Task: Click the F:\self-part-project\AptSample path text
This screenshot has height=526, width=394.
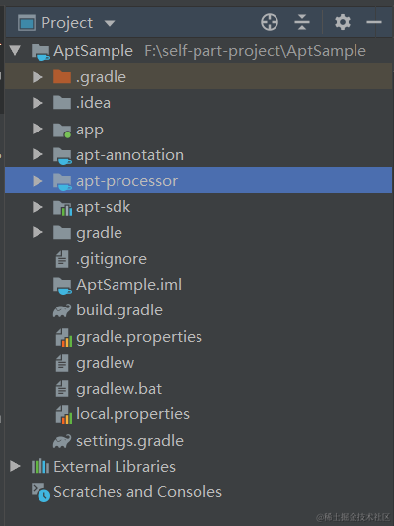Action: (x=255, y=51)
